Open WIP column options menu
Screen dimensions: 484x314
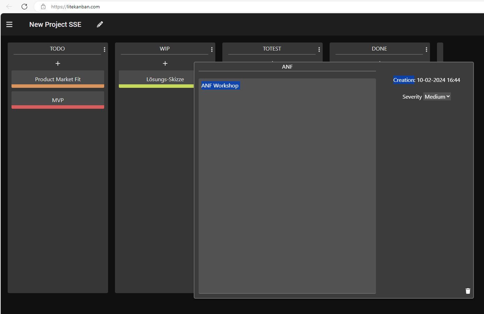212,49
